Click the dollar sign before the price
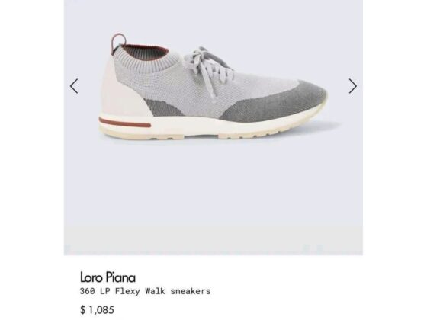 point(82,309)
